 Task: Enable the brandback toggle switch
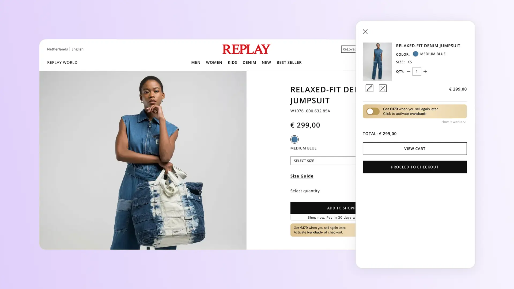pyautogui.click(x=373, y=111)
